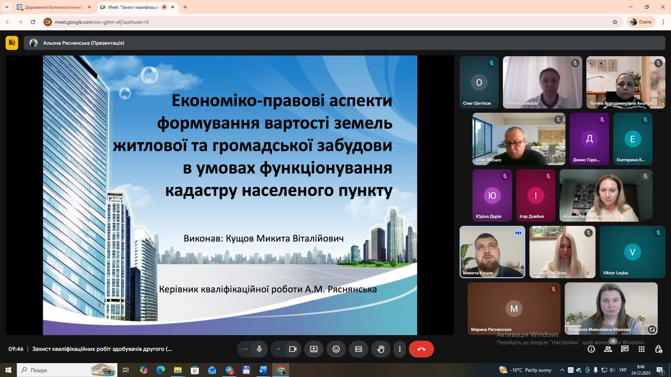Open audio settings three-dot expander
This screenshot has height=377, width=671.
point(245,349)
